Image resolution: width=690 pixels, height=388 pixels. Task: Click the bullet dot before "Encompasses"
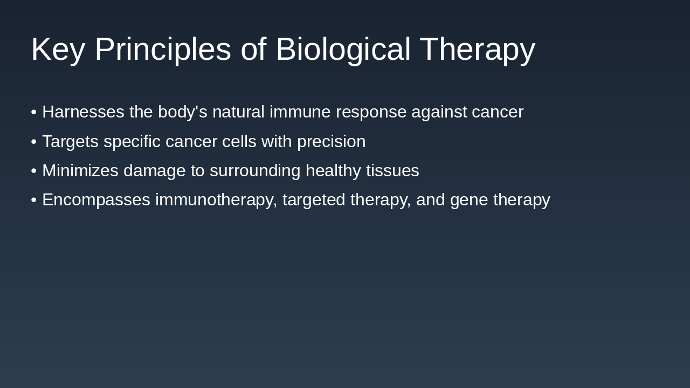click(33, 200)
